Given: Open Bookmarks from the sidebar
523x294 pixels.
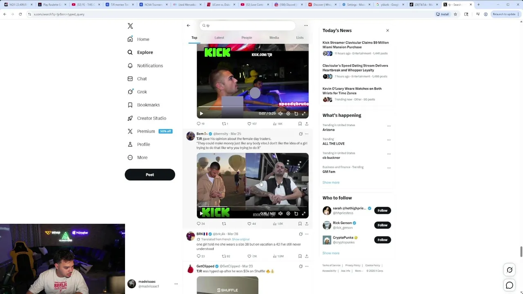Looking at the screenshot, I should pyautogui.click(x=143, y=105).
